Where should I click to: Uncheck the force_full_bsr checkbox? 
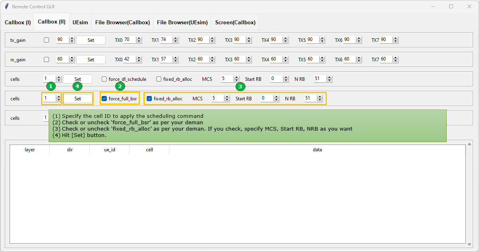point(104,98)
